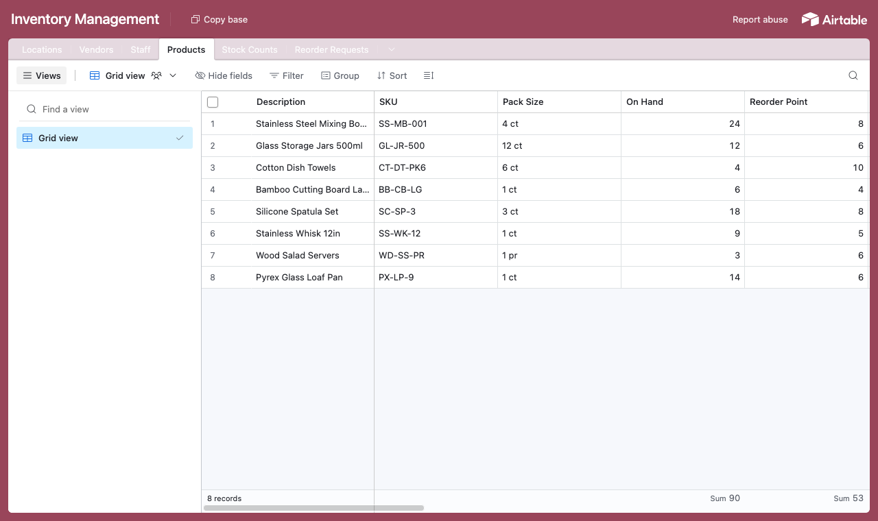Click SKU cell GL-JR-500
878x521 pixels.
coord(436,146)
